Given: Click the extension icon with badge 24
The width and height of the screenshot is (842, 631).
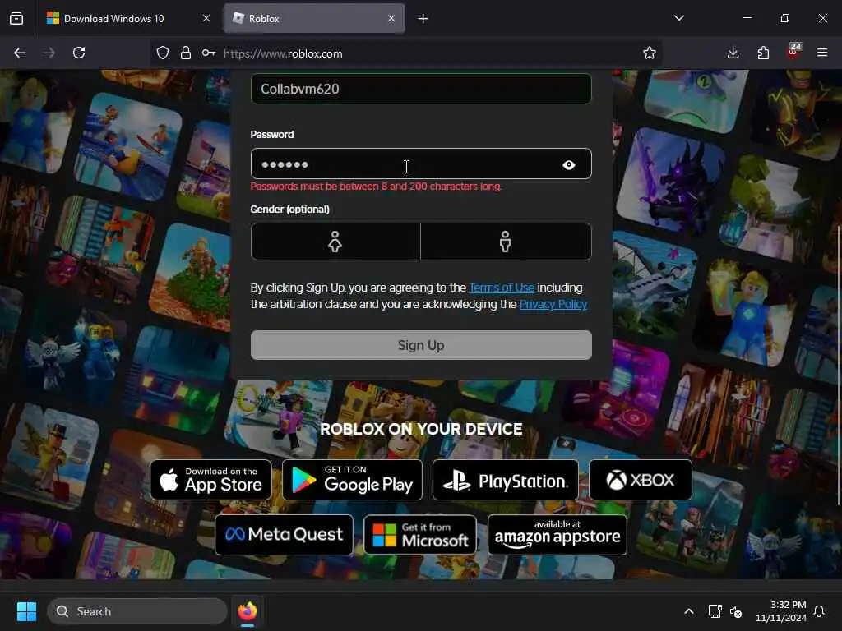Looking at the screenshot, I should click(793, 52).
